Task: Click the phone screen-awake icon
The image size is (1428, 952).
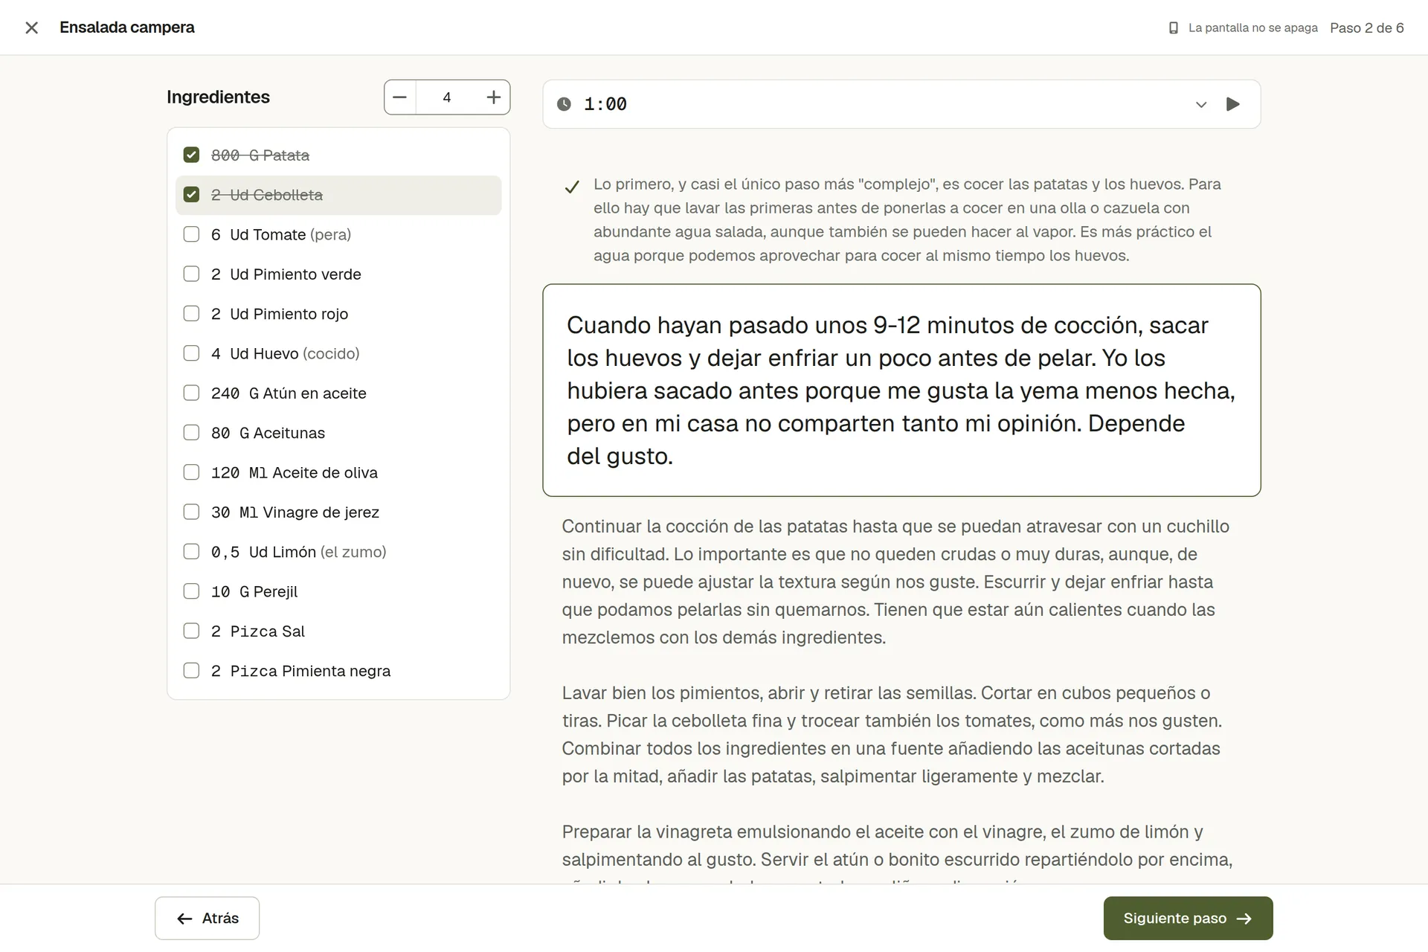Action: 1174,28
